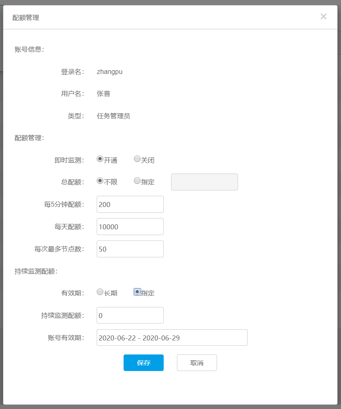Click the 账号信息 section heading
The width and height of the screenshot is (341, 409).
point(29,49)
